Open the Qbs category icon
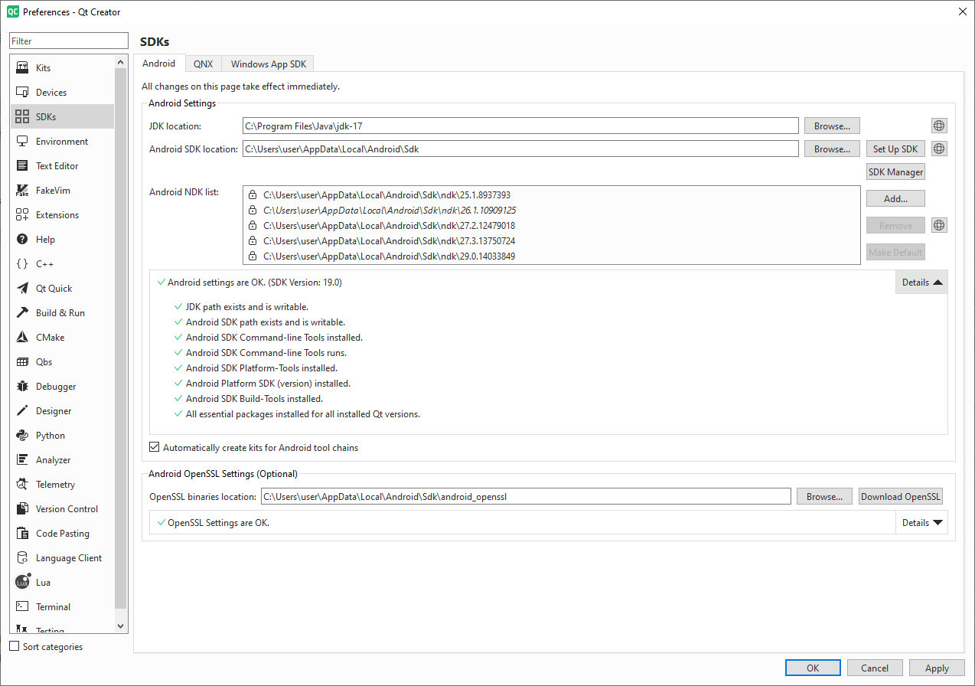 coord(22,362)
